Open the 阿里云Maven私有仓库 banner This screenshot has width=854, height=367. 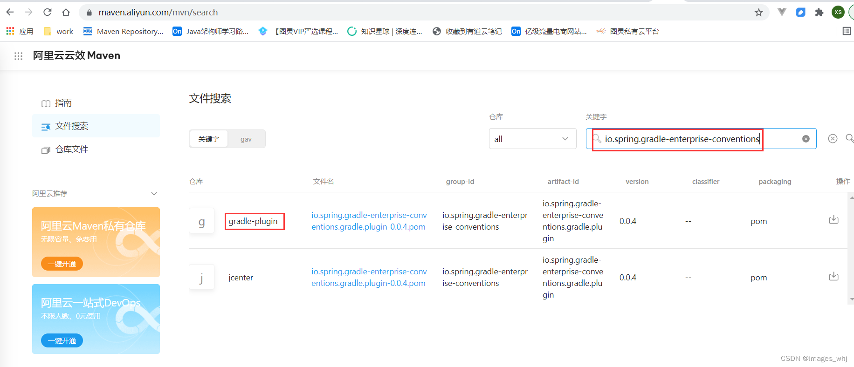click(x=96, y=242)
